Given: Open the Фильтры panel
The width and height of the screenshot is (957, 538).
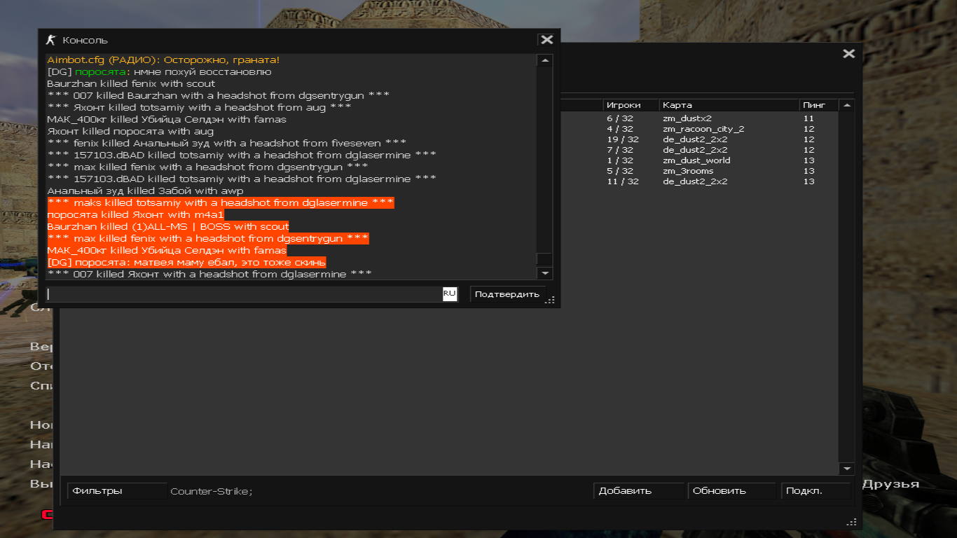Looking at the screenshot, I should [x=97, y=491].
